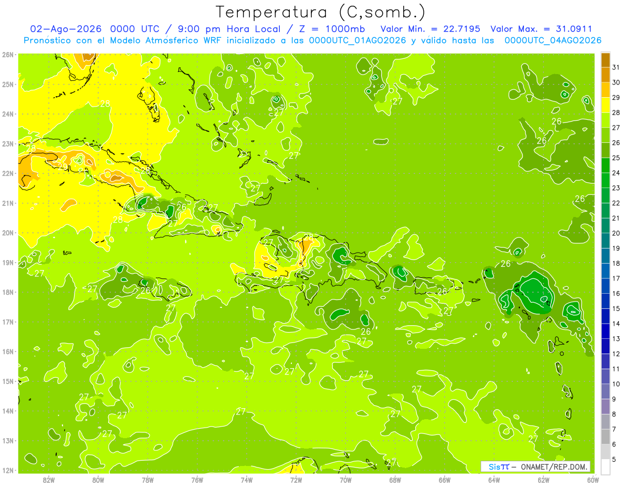Click the latitude axis label '24N'
Screen dimensions: 630x487
[x=8, y=114]
